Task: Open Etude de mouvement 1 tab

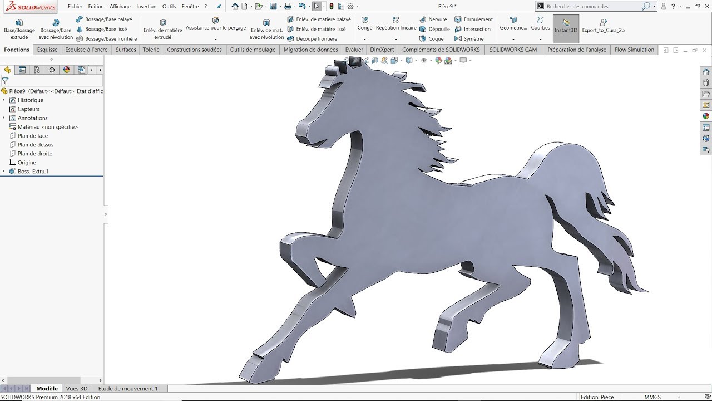Action: click(x=128, y=389)
